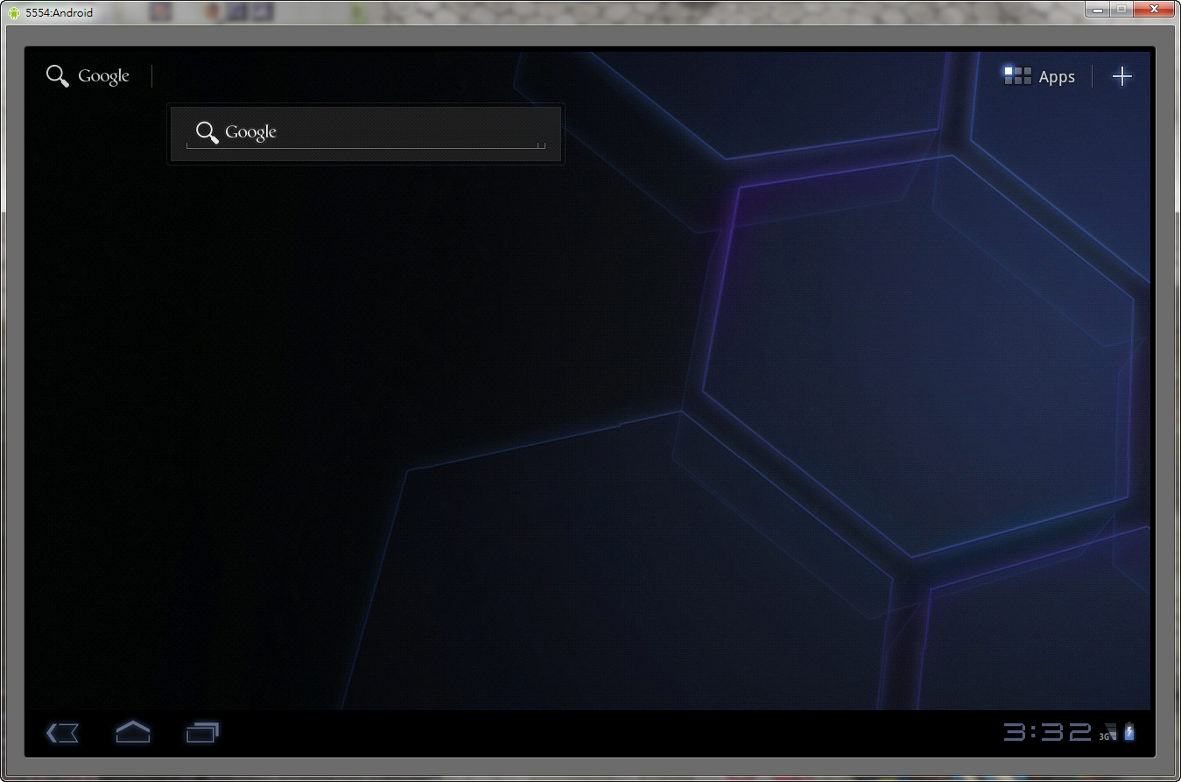Click the Google text in top-left corner

tap(103, 76)
